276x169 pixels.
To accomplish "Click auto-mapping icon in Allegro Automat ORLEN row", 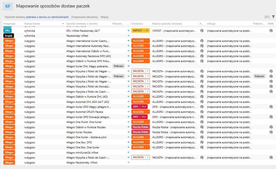I will pyautogui.click(x=202, y=112).
